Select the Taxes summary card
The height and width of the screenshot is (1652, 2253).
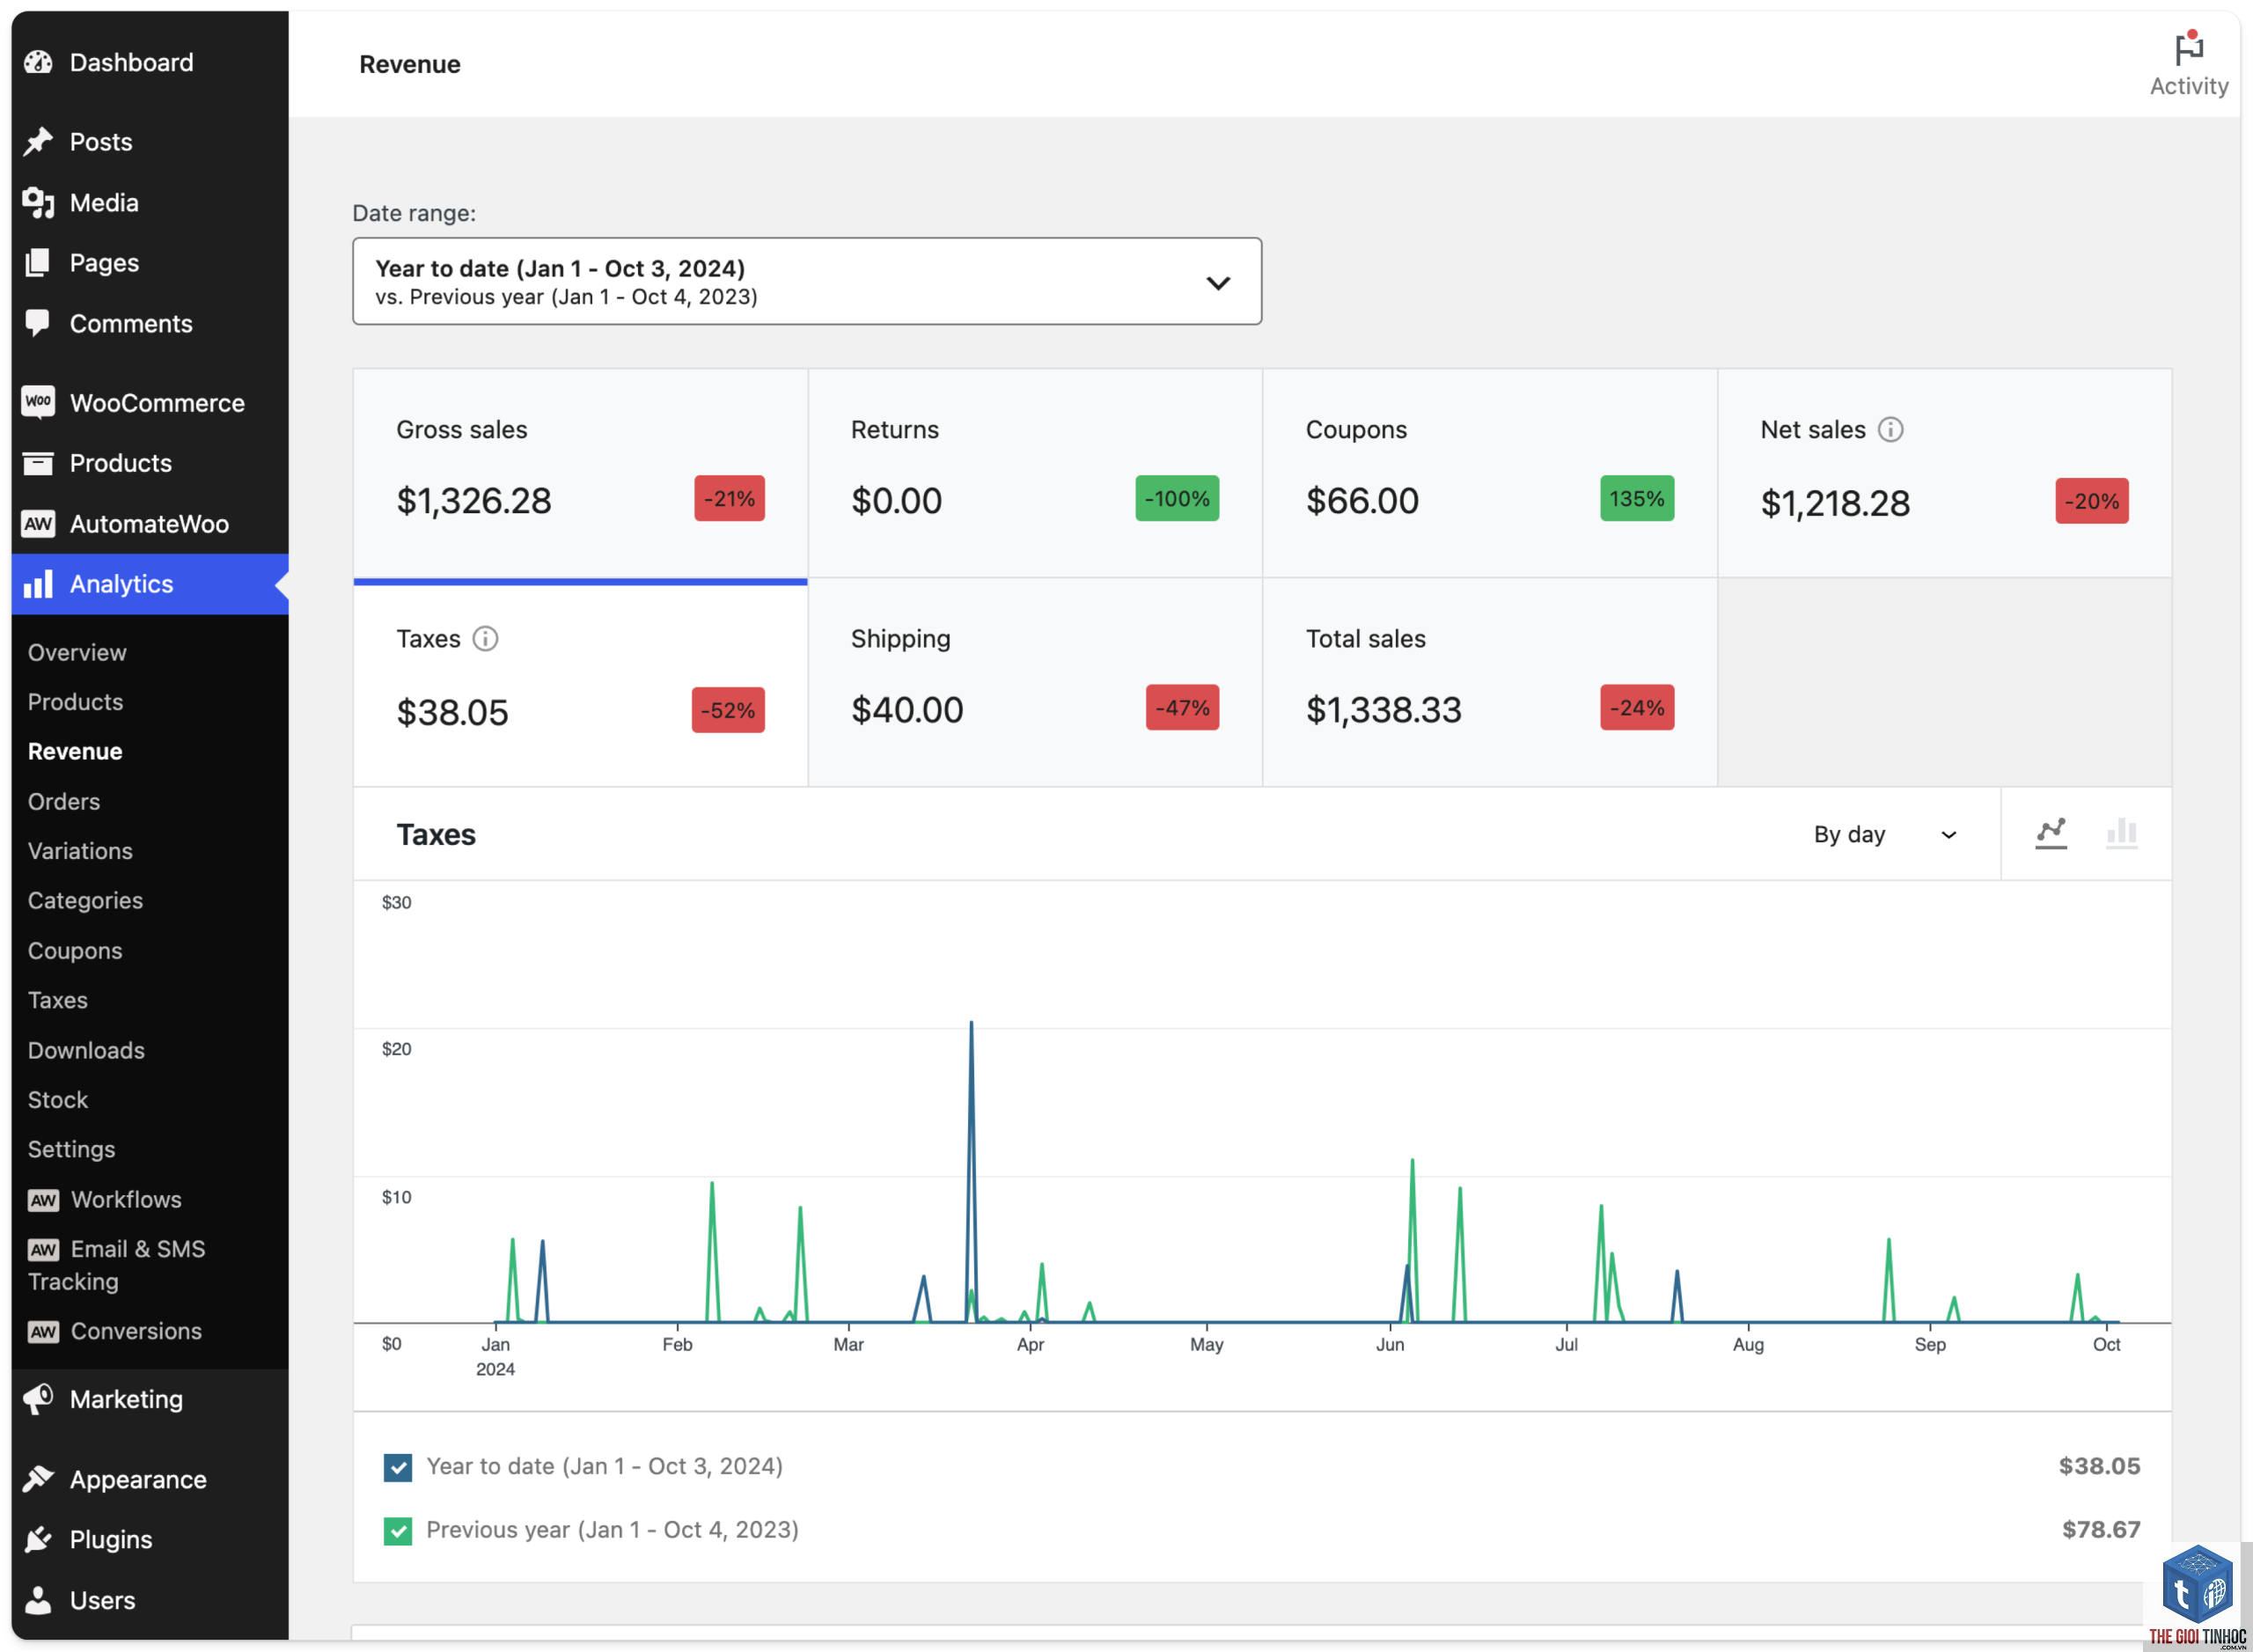coord(580,683)
